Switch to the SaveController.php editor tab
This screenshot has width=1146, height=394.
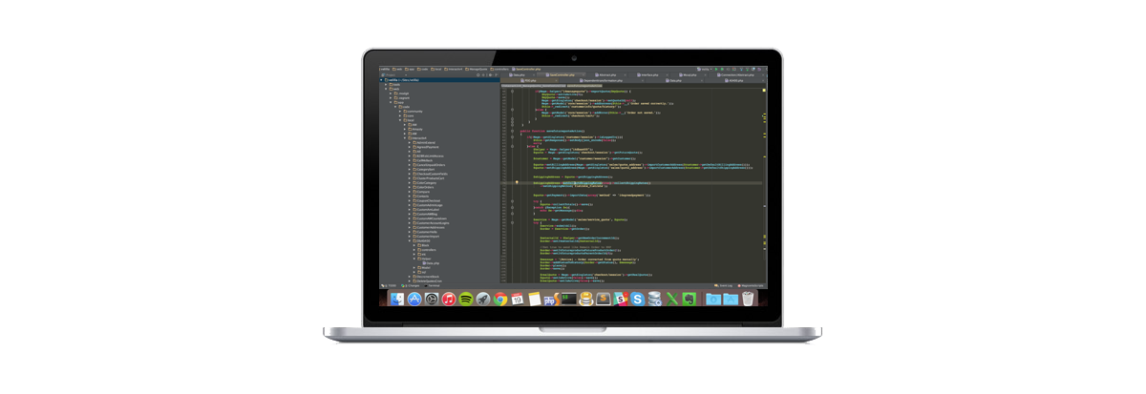(559, 74)
